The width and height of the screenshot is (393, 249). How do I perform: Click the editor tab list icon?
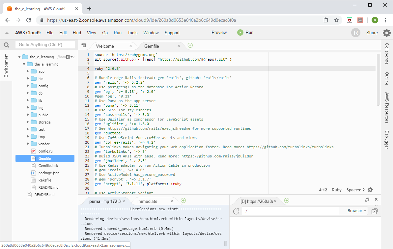[84, 45]
